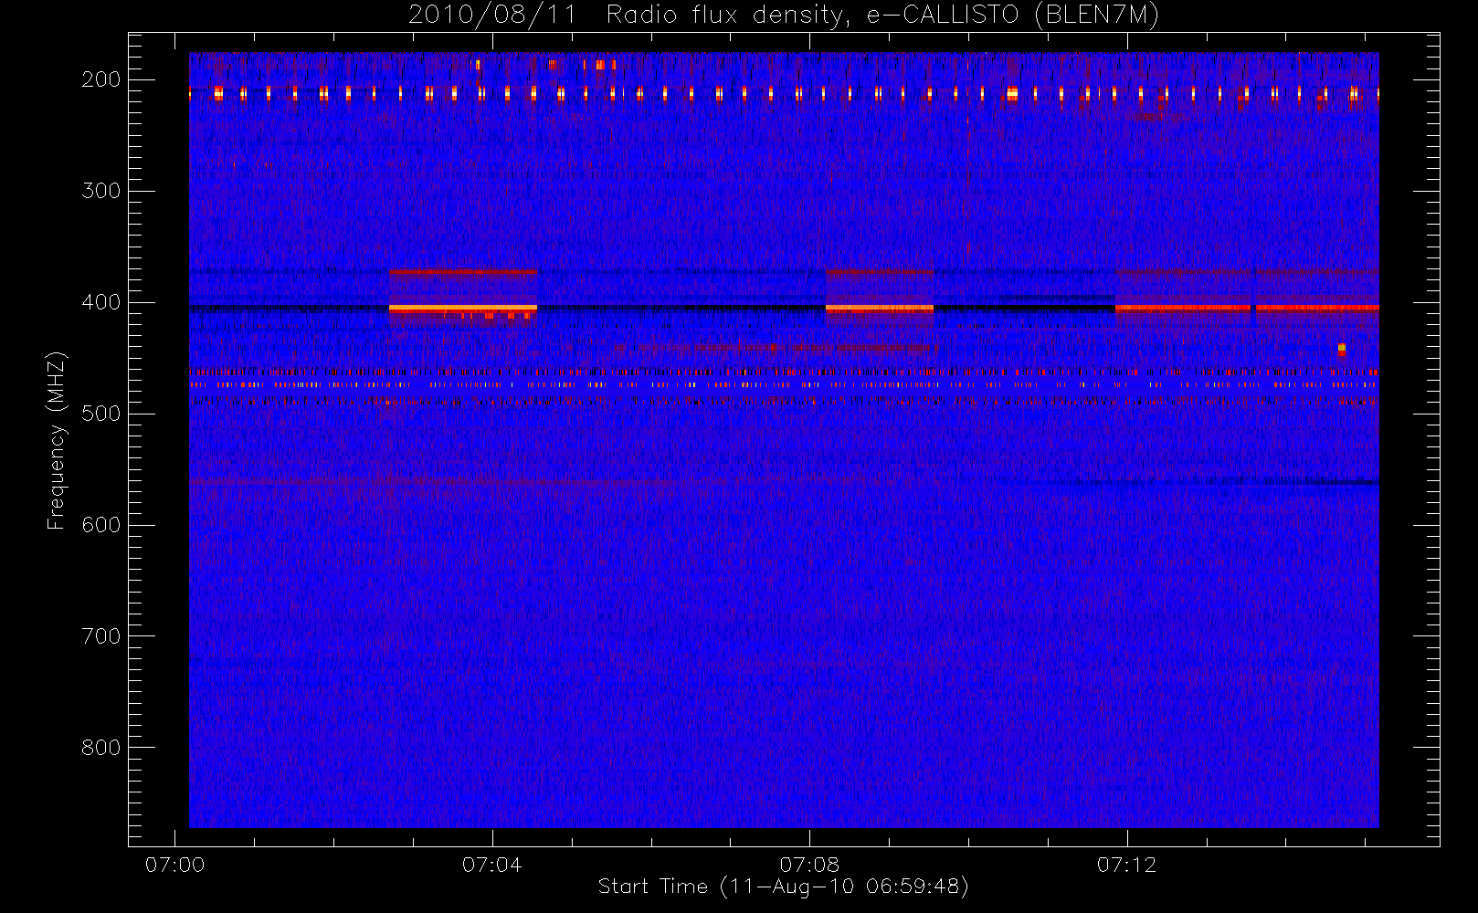The height and width of the screenshot is (913, 1478).
Task: Click the small isolated bright spot near 440 MHz at far right
Action: click(1341, 348)
